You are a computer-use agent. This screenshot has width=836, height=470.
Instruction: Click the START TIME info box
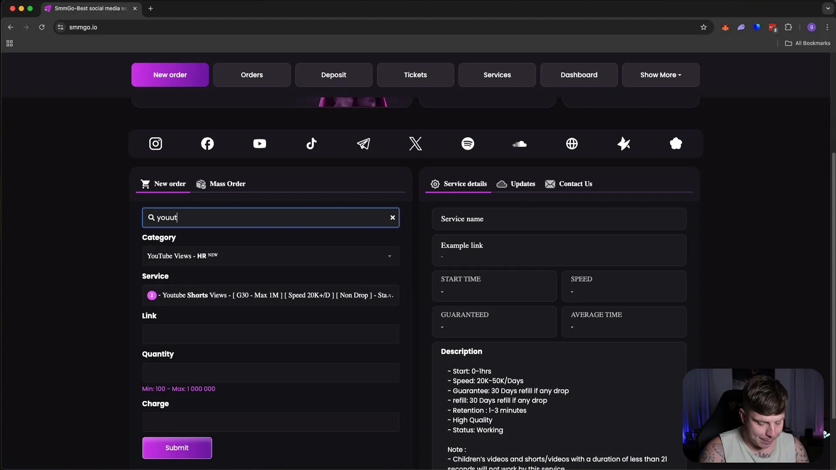pos(494,286)
